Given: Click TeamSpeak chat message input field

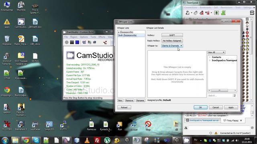Looking at the screenshot, I should tap(219, 128).
